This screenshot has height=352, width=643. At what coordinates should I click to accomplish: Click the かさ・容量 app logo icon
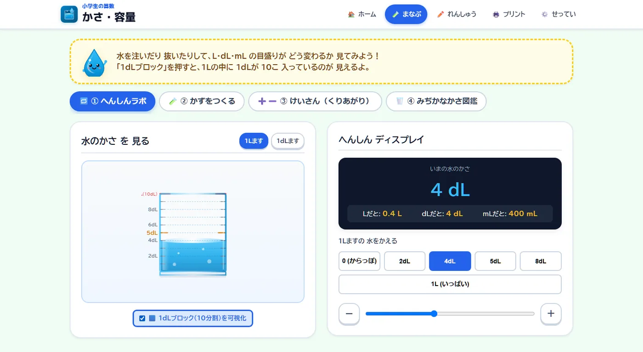69,14
